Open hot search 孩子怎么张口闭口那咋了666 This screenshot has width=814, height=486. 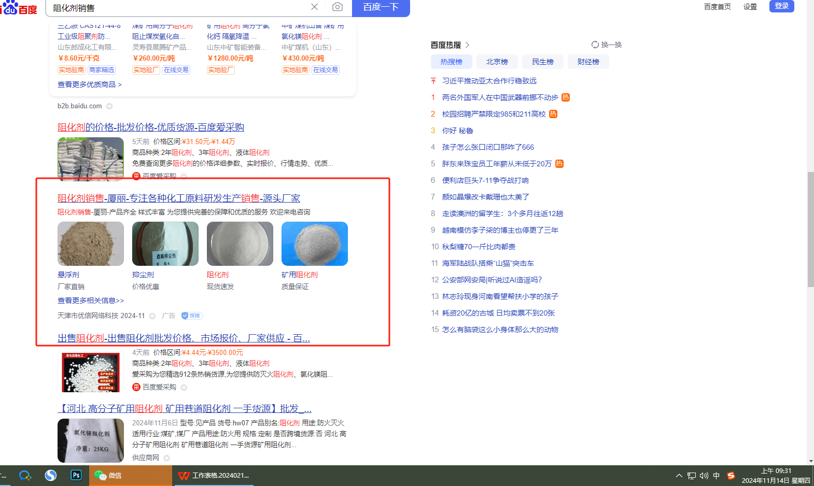pyautogui.click(x=488, y=147)
